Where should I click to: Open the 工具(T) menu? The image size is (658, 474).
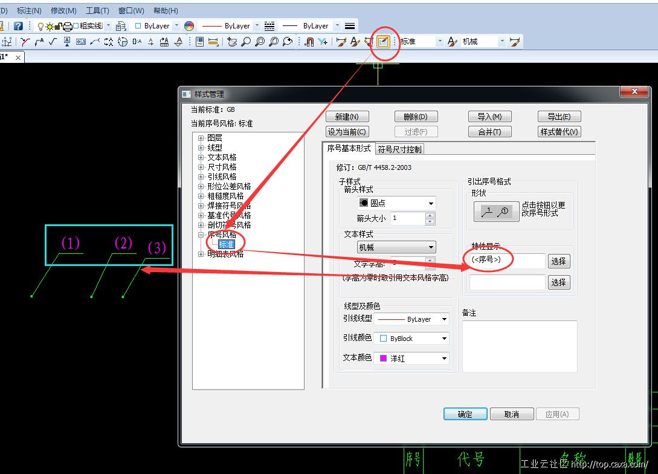[97, 10]
